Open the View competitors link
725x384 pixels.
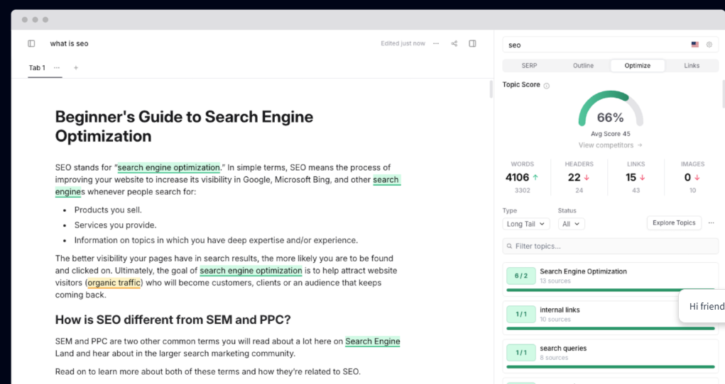pos(611,145)
